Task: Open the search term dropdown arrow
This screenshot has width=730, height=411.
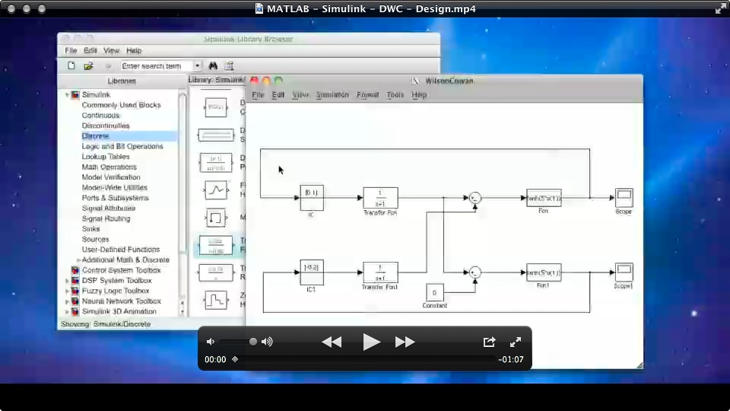Action: pos(198,66)
